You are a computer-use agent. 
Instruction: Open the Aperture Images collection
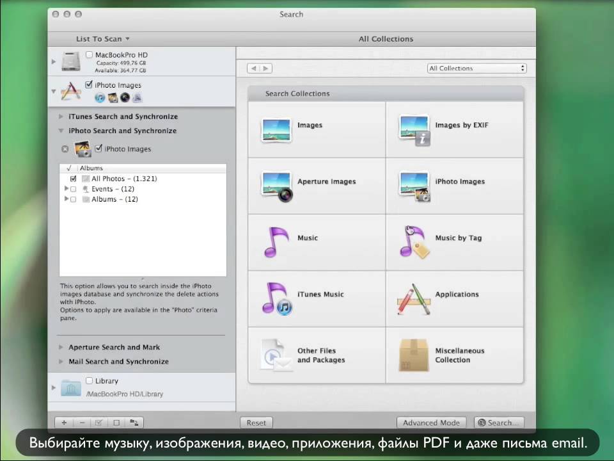pyautogui.click(x=317, y=186)
